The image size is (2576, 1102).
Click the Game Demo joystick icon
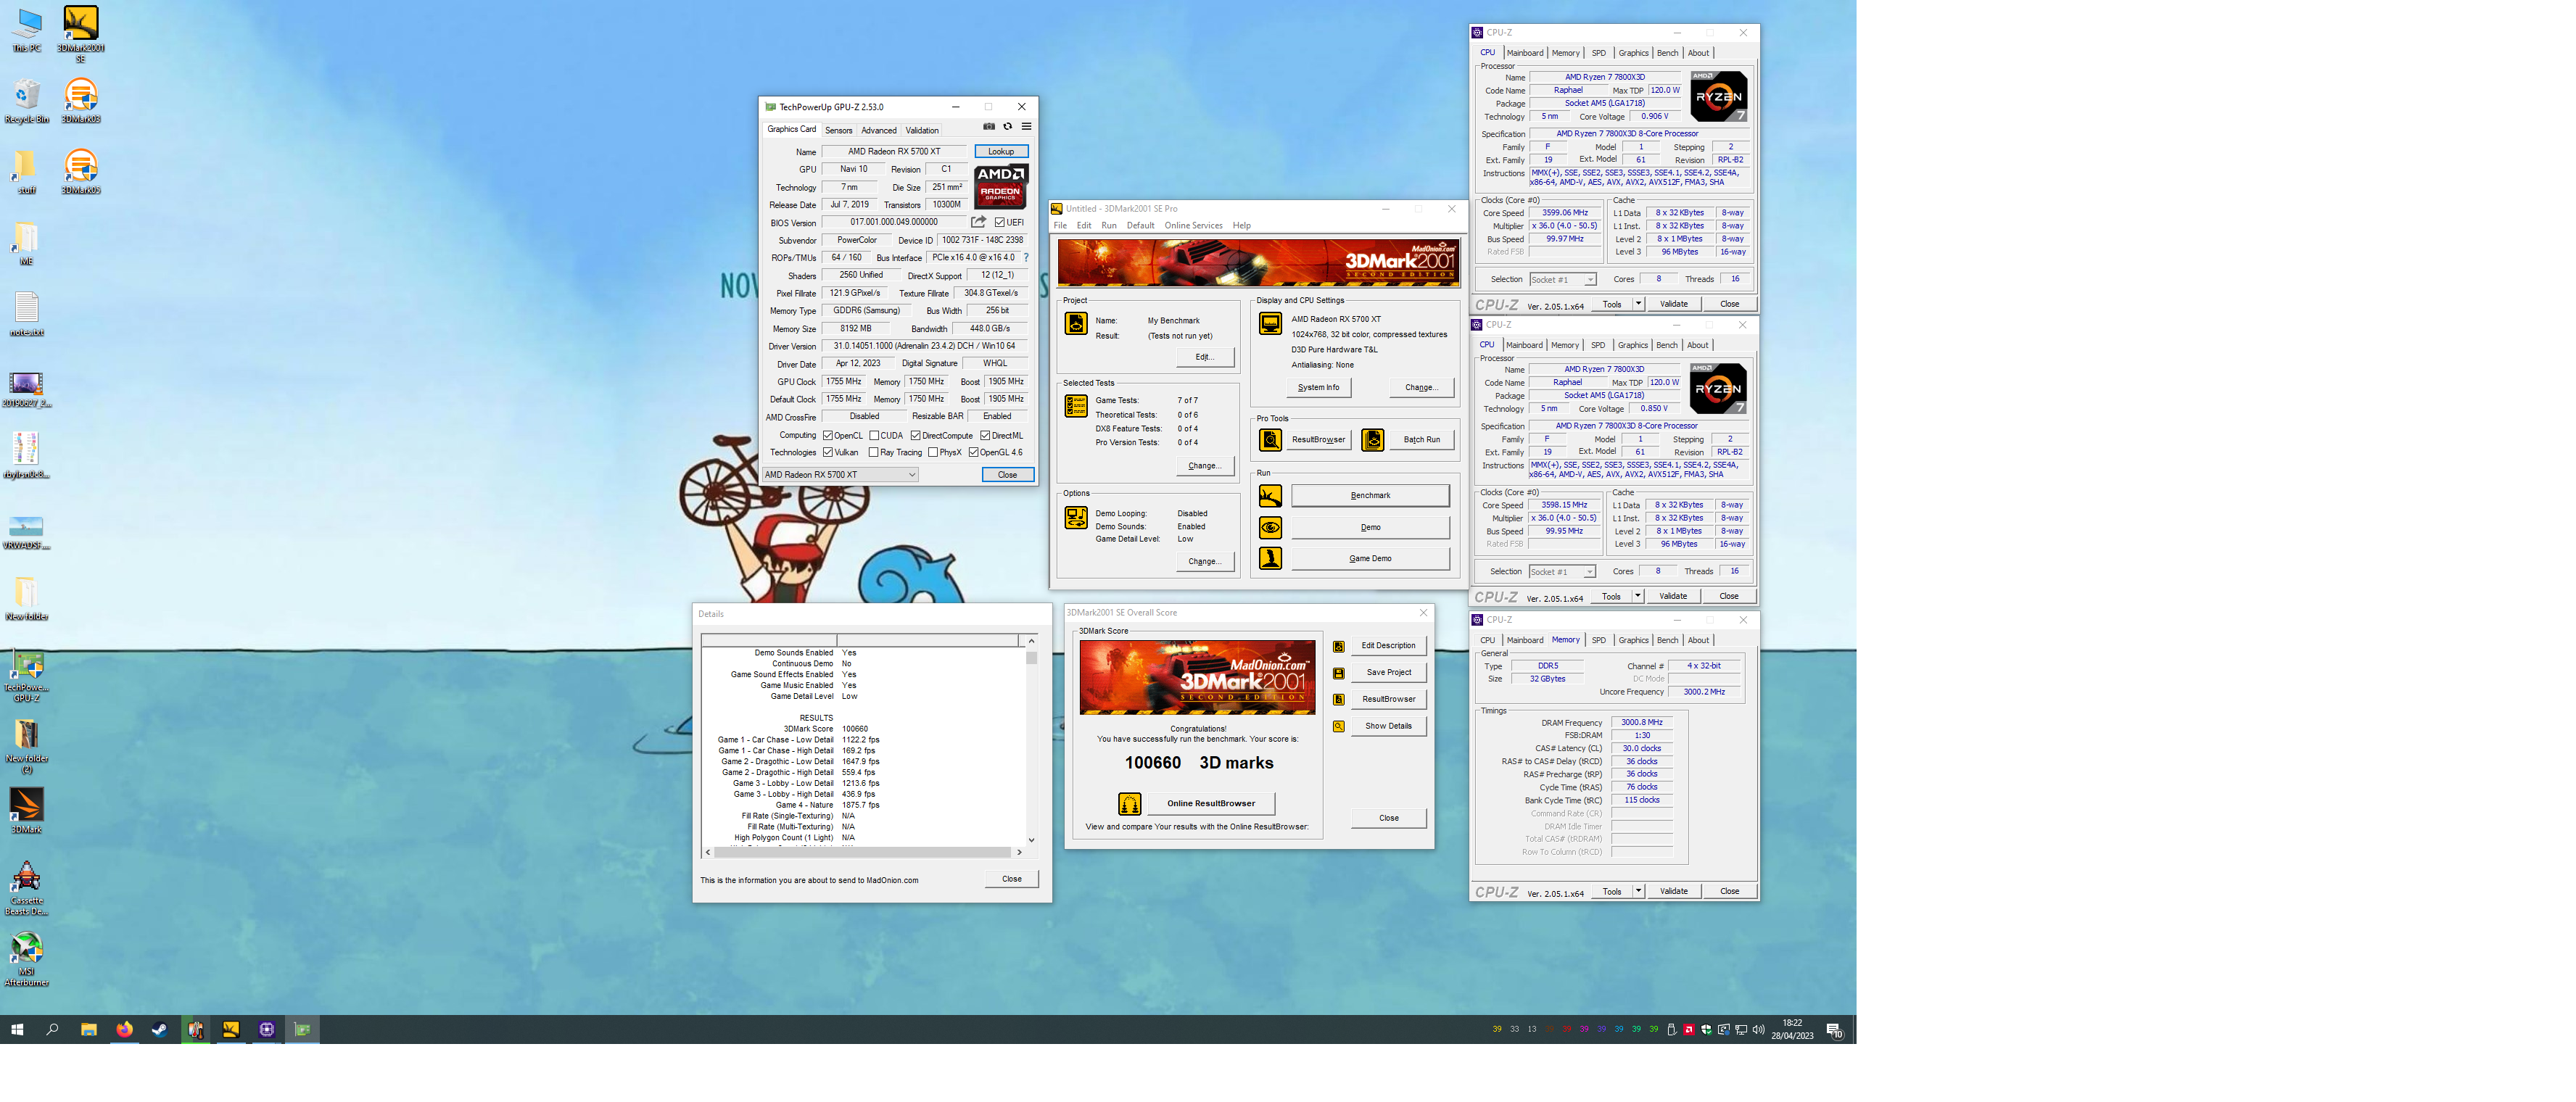point(1270,558)
